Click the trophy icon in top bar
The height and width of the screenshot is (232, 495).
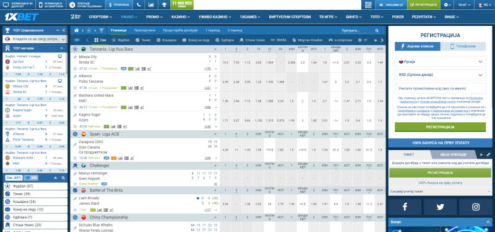tap(164, 5)
